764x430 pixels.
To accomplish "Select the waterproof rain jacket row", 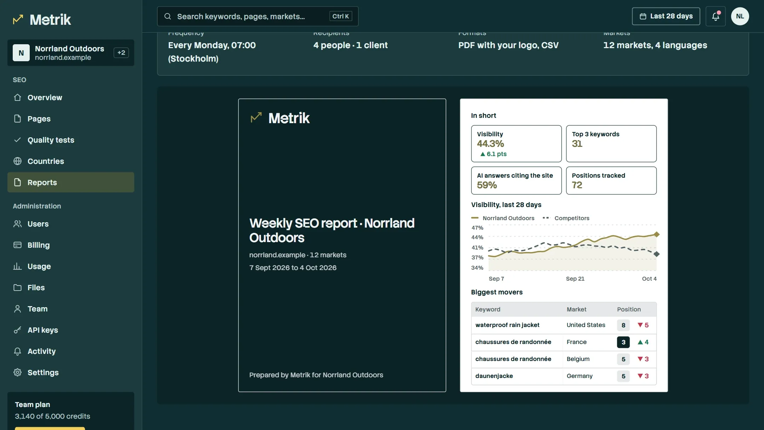I will point(564,325).
